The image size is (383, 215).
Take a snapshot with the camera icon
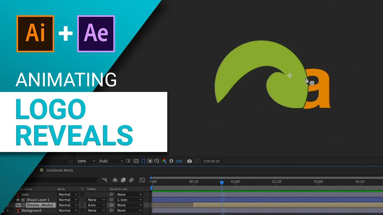(189, 161)
